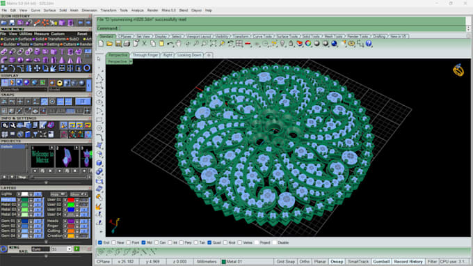
Task: Click the Save disk icon in Standard toolbar
Action: [118, 44]
